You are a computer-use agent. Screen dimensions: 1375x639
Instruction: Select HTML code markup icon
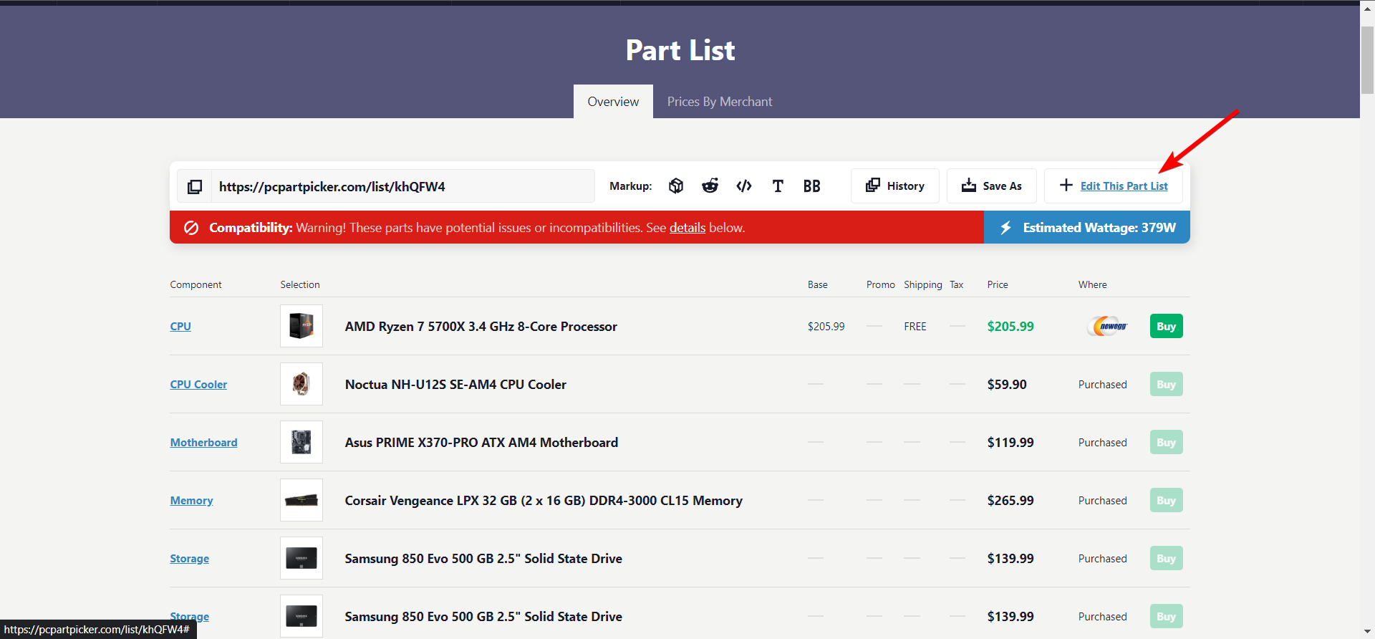pos(744,186)
